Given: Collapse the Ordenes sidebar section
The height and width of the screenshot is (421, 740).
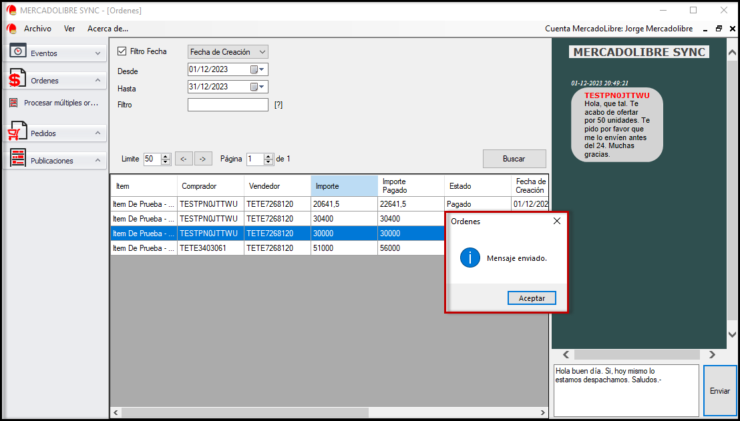Looking at the screenshot, I should [x=98, y=80].
